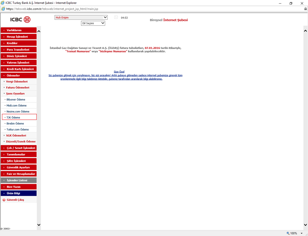Expand Düzenli/Esnek Ödeme submenu
Viewport: 308px width, 236px height.
[19, 141]
